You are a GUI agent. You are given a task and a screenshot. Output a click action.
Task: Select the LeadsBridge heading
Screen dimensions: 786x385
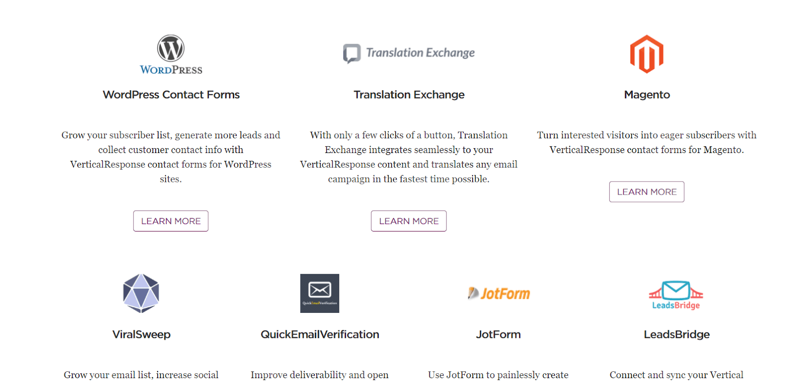(x=676, y=334)
